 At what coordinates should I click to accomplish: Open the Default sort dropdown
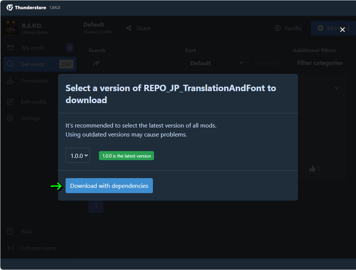[214, 63]
